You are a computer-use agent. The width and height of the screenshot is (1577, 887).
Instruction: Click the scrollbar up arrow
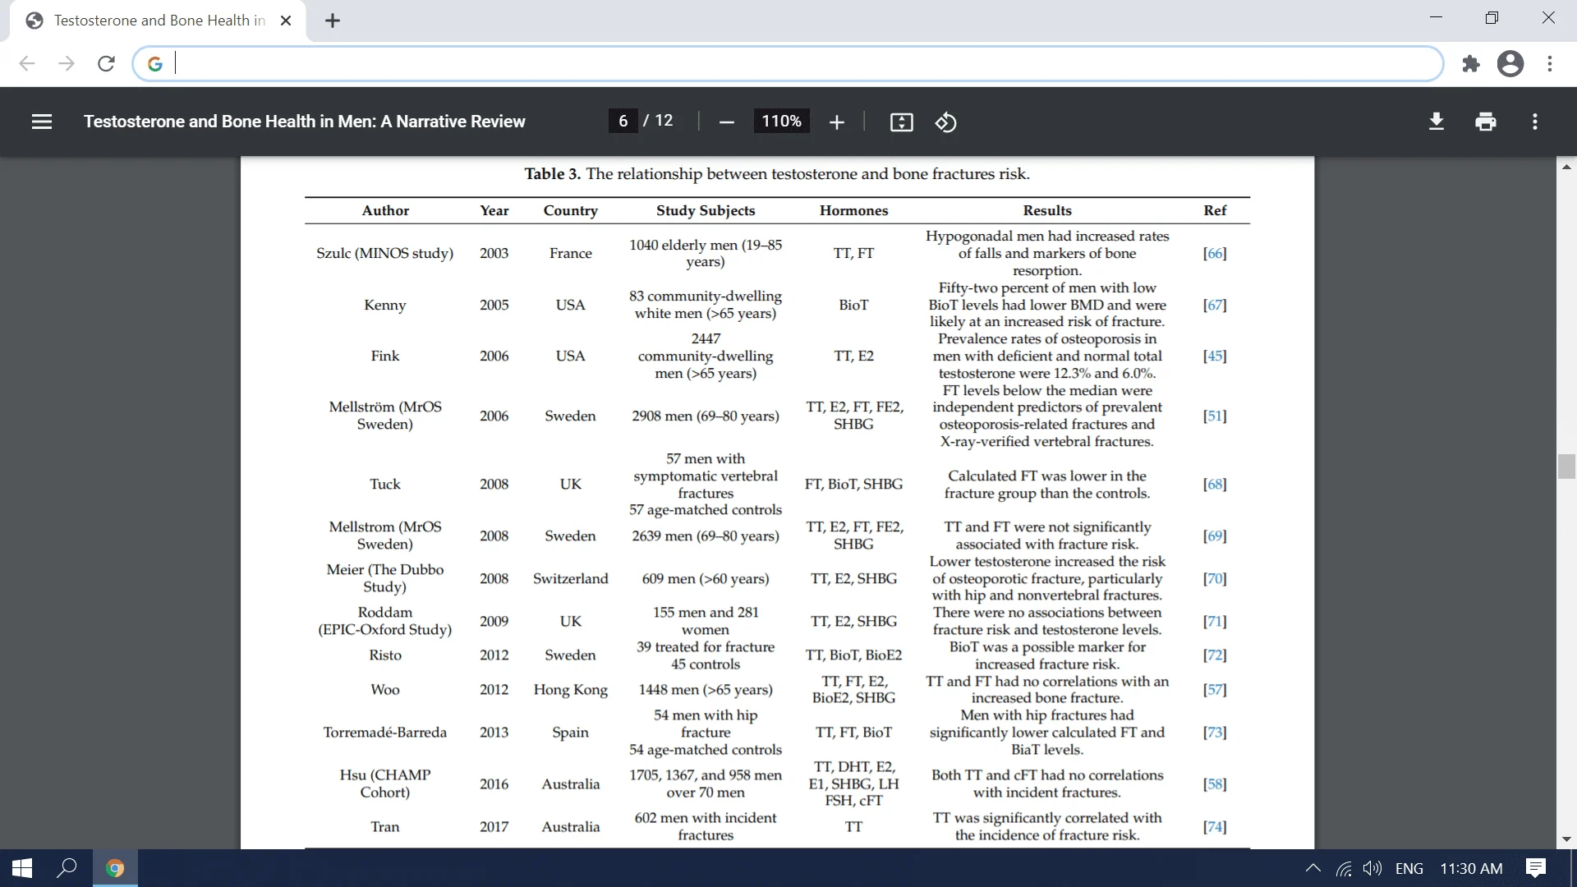coord(1566,167)
